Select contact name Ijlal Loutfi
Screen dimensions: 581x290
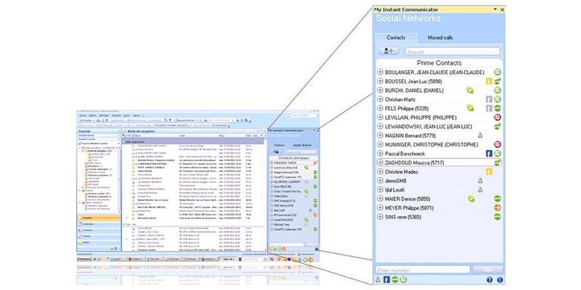394,190
